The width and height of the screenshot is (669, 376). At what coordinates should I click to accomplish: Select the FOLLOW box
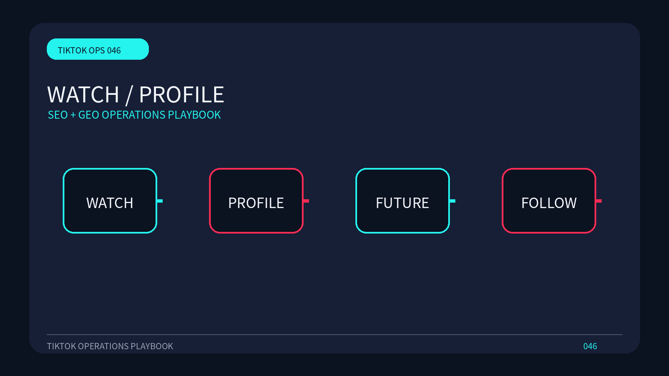(549, 201)
